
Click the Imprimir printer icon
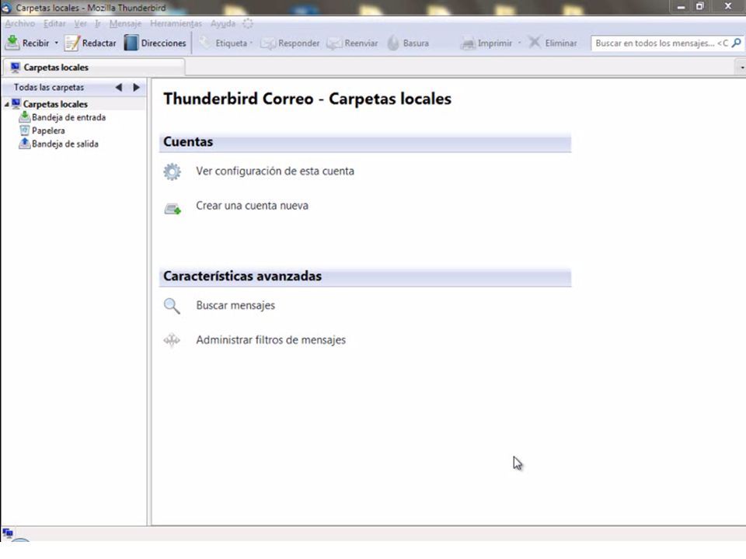(x=468, y=43)
